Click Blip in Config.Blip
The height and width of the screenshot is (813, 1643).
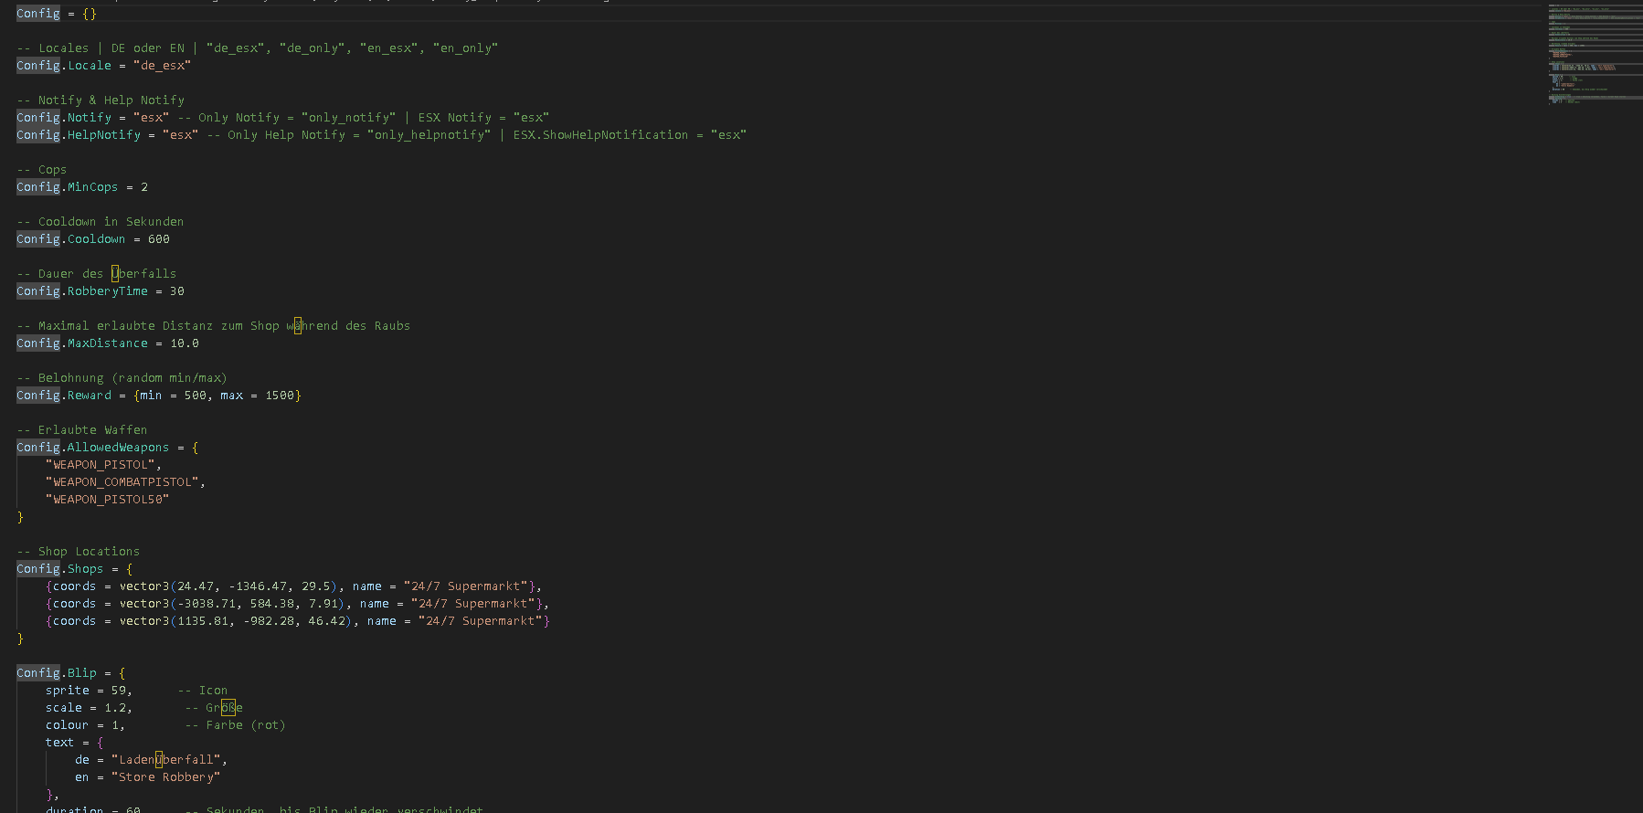pyautogui.click(x=82, y=673)
